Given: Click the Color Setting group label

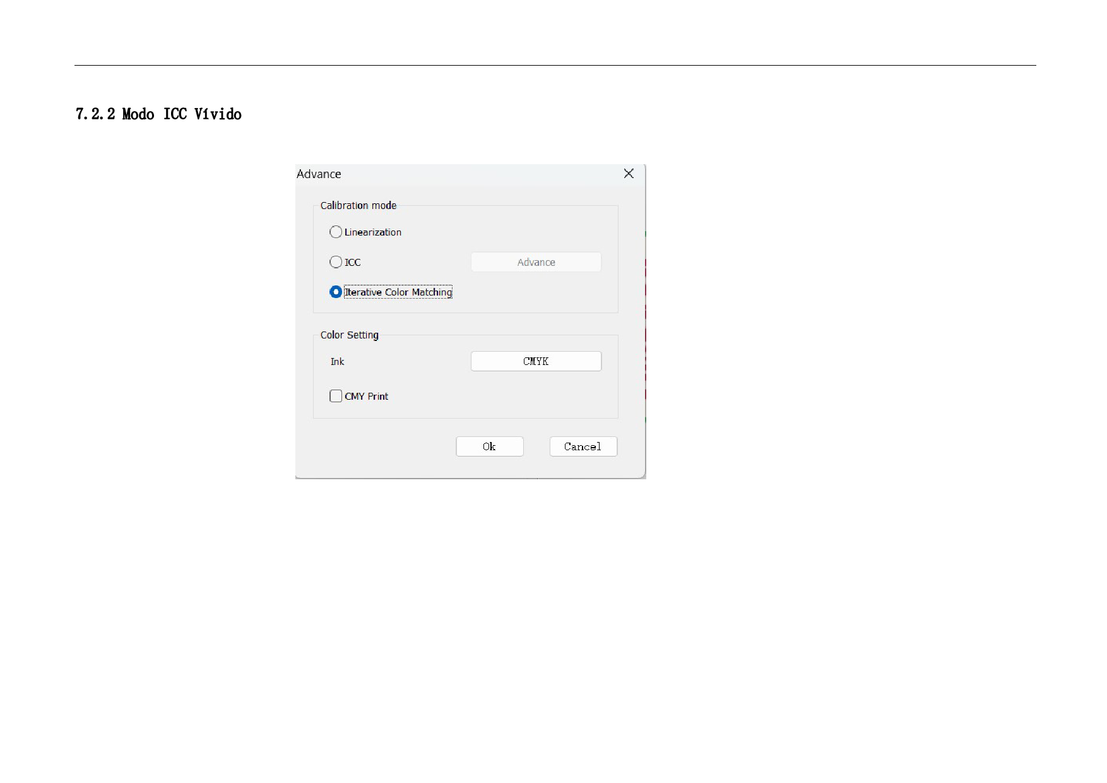Looking at the screenshot, I should pyautogui.click(x=349, y=335).
